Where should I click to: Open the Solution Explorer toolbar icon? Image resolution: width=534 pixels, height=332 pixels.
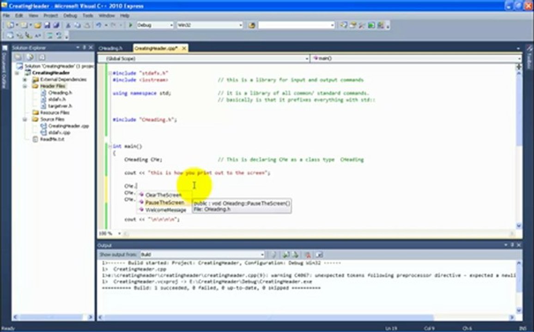344,25
